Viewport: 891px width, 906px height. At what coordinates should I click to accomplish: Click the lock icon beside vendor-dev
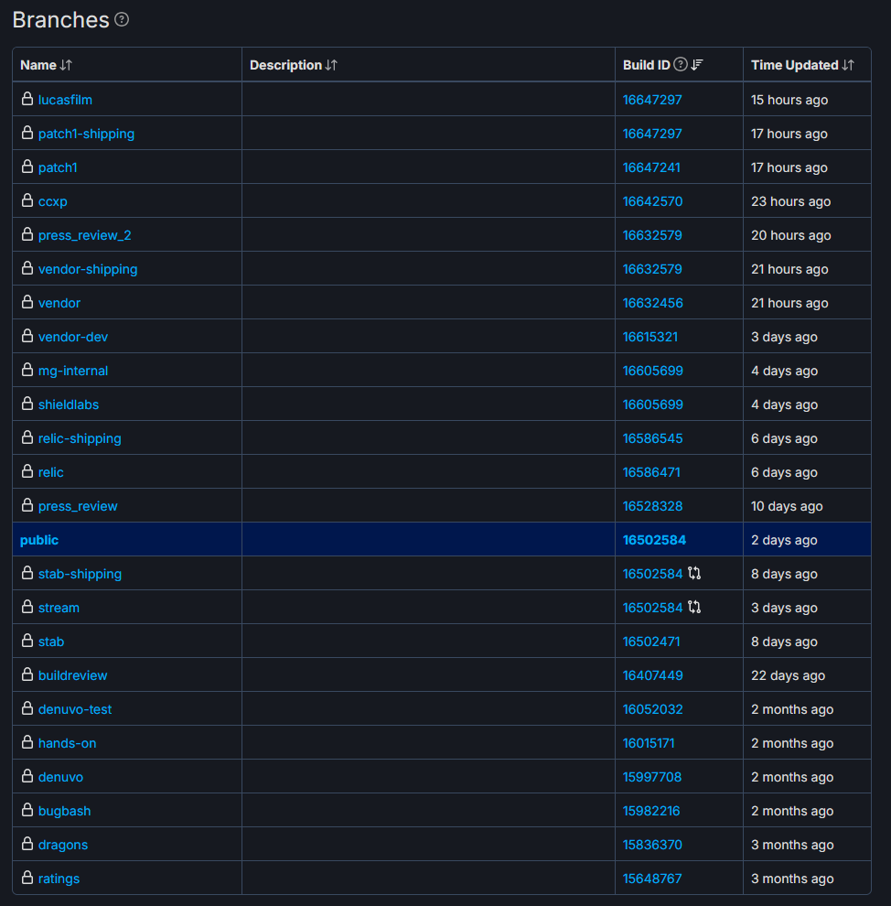26,336
